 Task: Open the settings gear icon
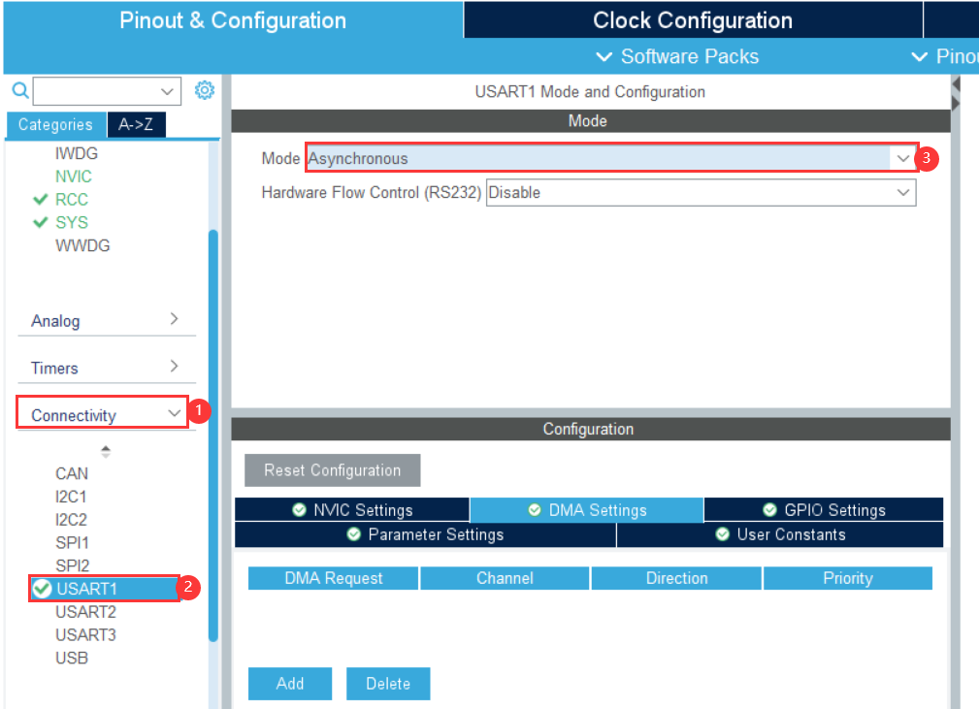pos(204,89)
